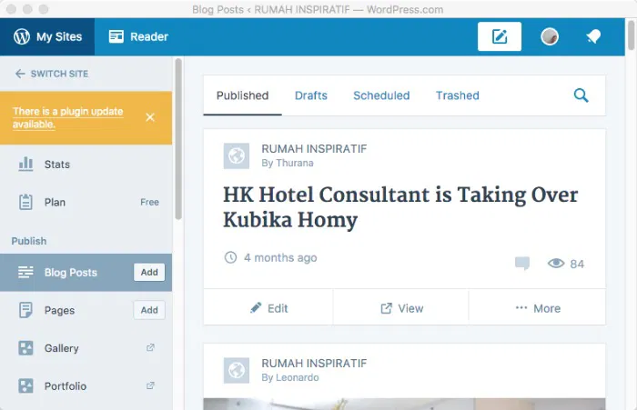Open Stats in the sidebar
637x410 pixels.
(x=86, y=165)
